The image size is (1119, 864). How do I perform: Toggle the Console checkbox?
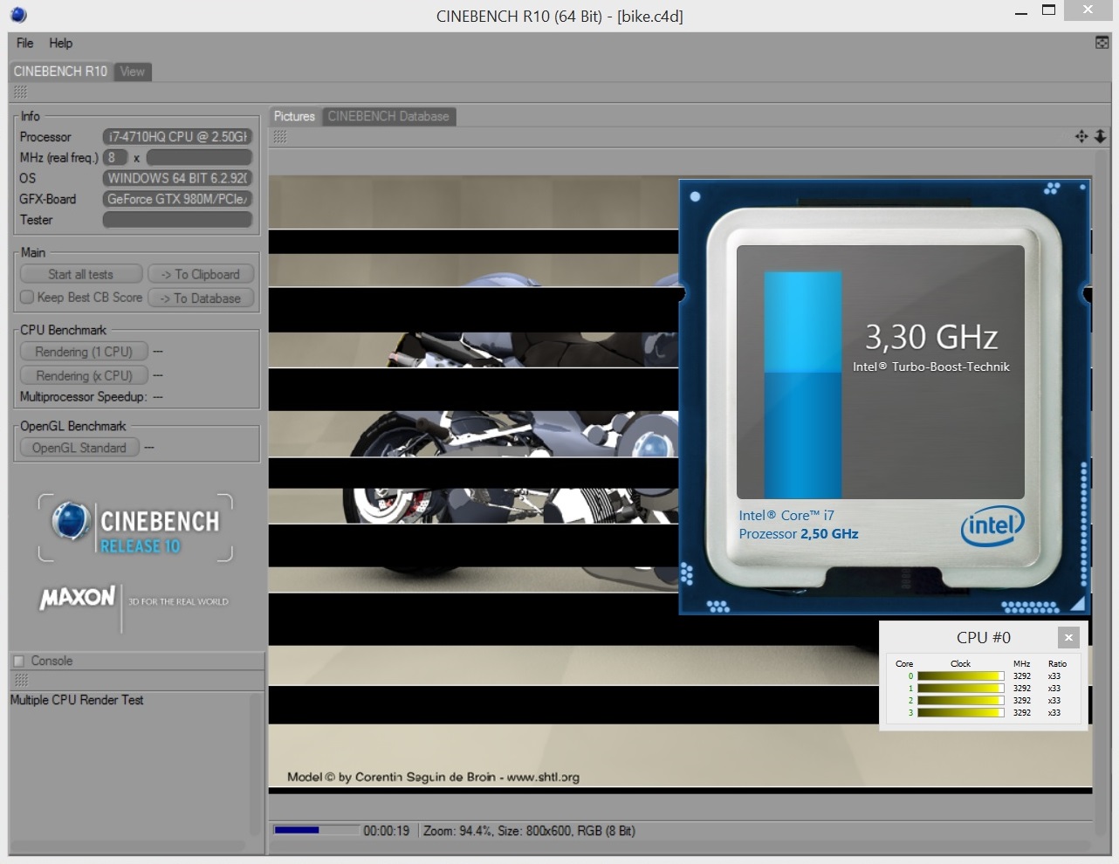19,661
